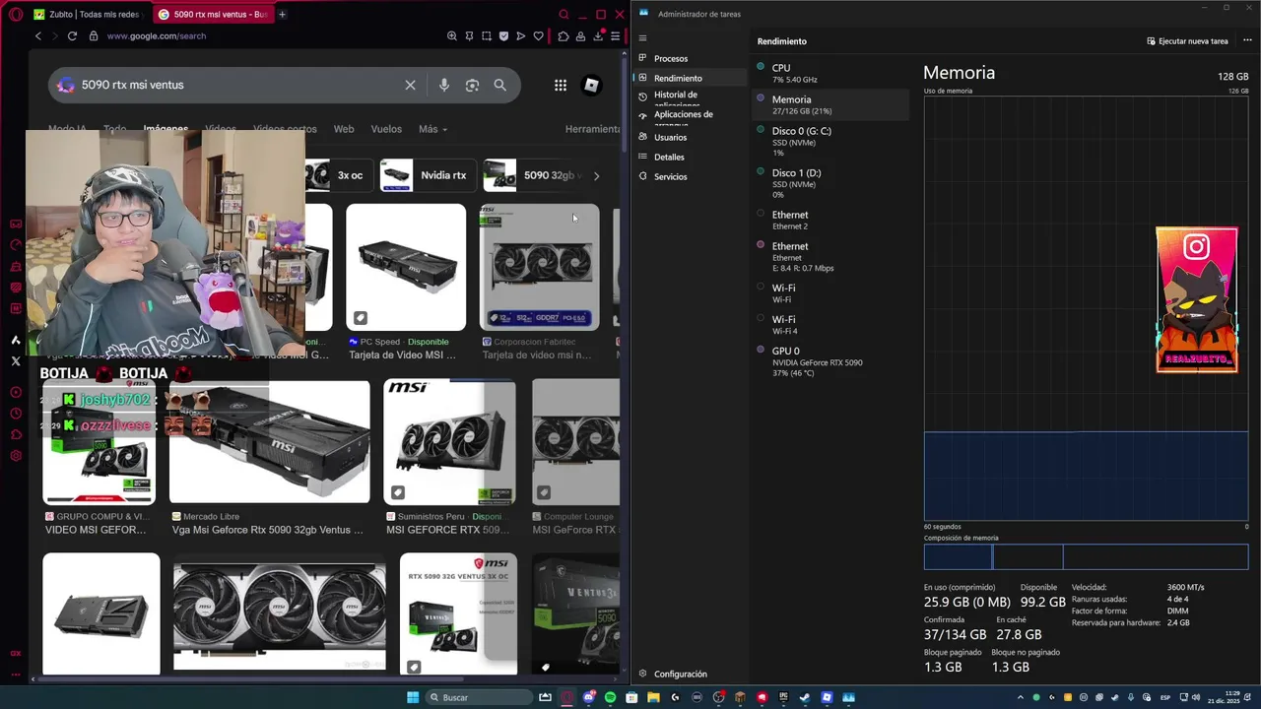The width and height of the screenshot is (1261, 709).
Task: Open Easy Setup menu in browser toolbar
Action: [616, 35]
